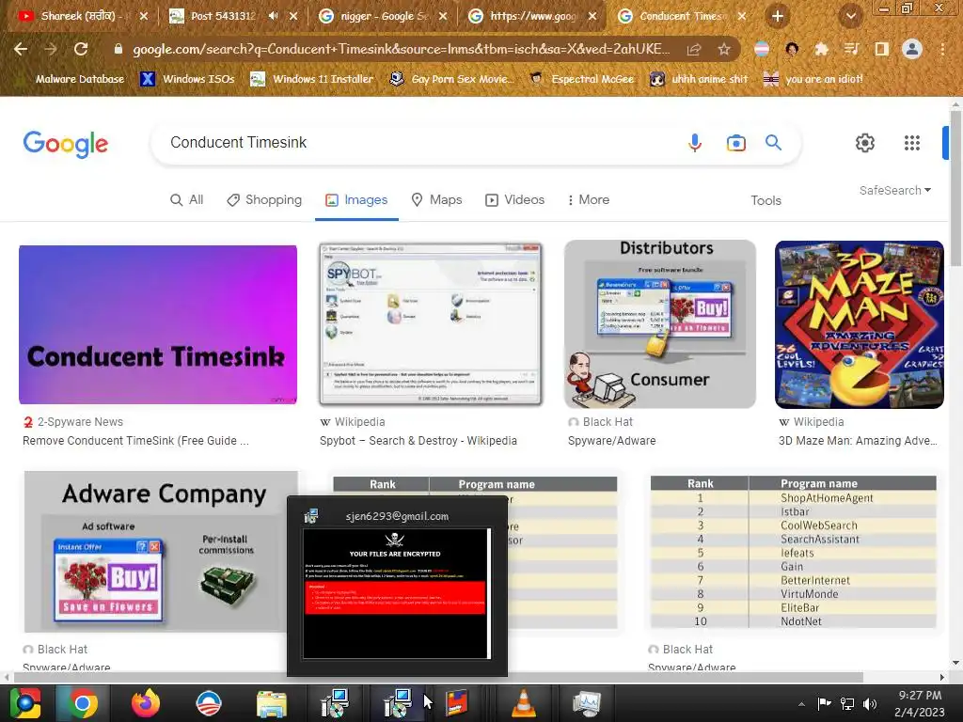Expand the More search options
This screenshot has width=963, height=722.
pyautogui.click(x=589, y=200)
